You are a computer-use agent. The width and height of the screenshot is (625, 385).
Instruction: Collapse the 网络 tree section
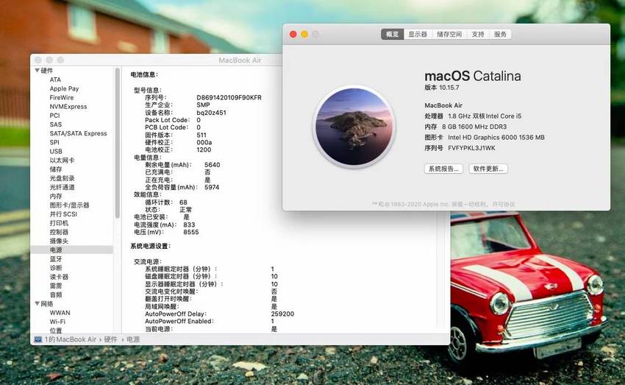[x=37, y=303]
